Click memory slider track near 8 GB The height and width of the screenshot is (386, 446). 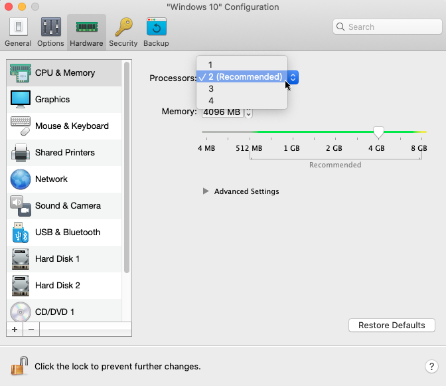(x=422, y=132)
